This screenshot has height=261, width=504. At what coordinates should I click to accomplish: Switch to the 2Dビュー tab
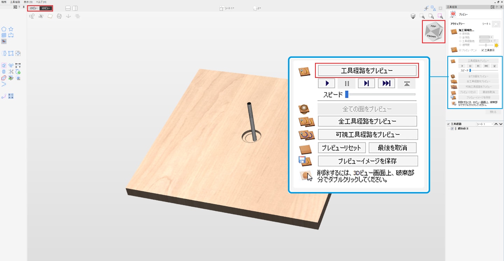[34, 8]
